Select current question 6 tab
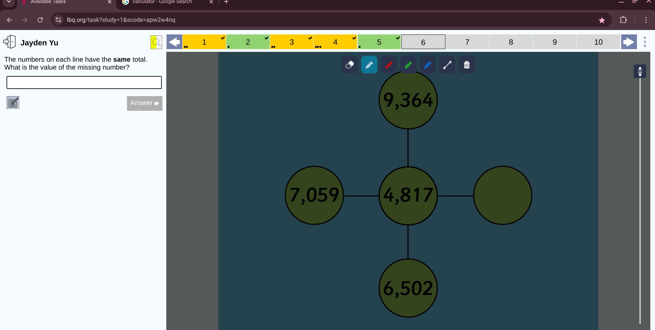Viewport: 655px width, 330px height. tap(423, 42)
